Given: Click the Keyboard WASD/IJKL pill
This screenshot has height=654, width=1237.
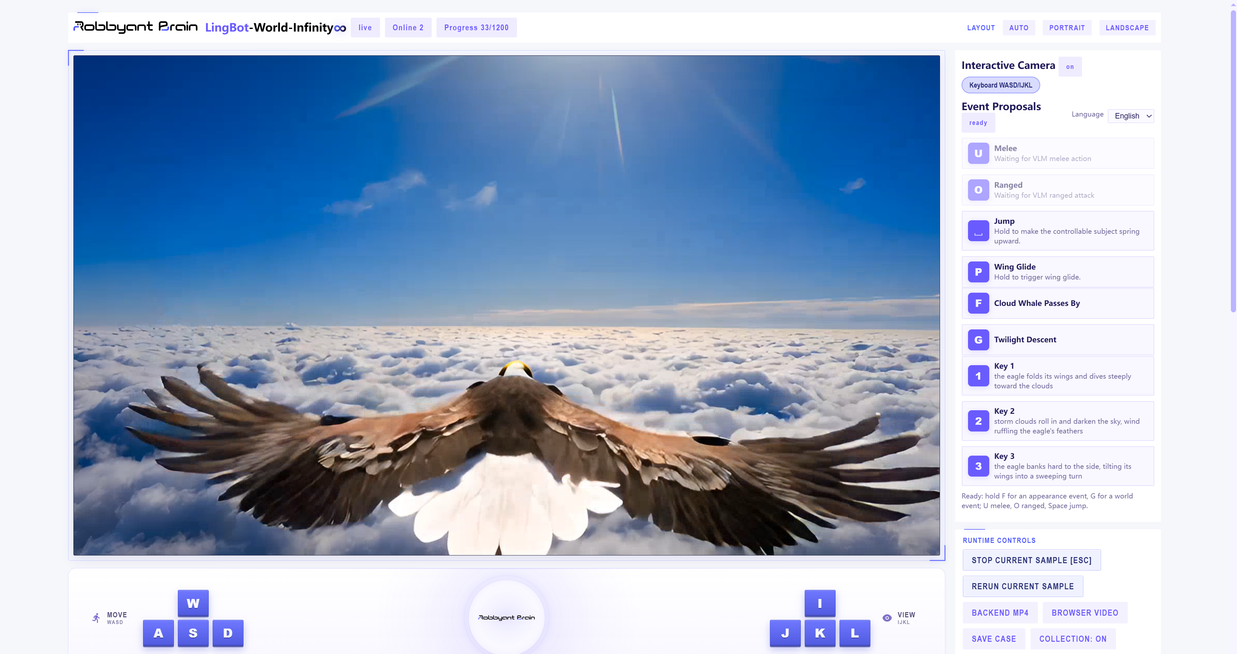Looking at the screenshot, I should pos(1000,85).
